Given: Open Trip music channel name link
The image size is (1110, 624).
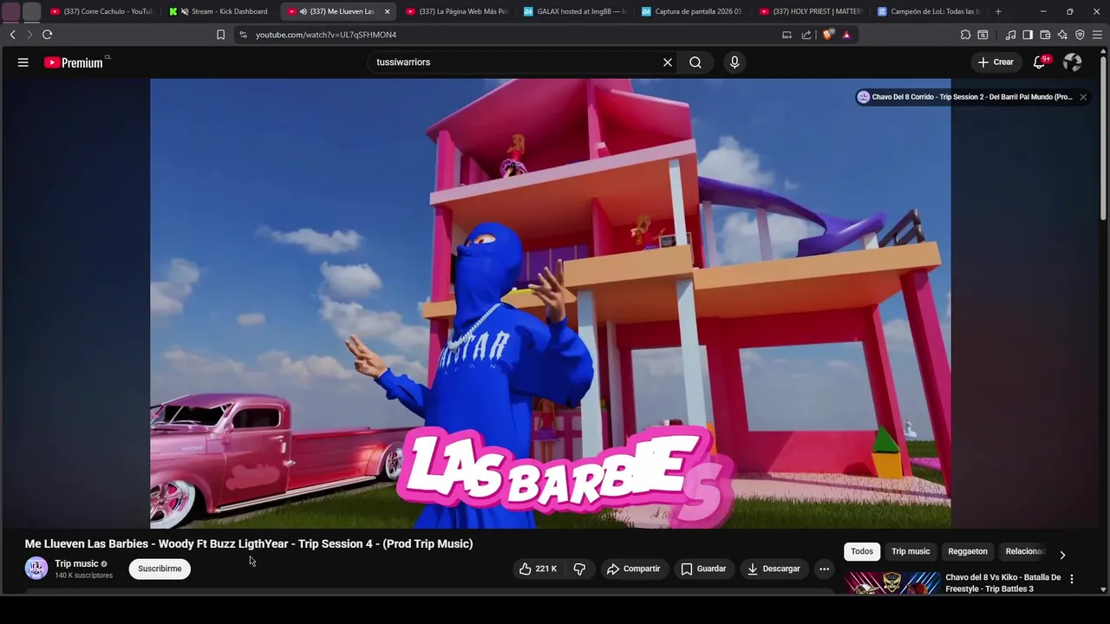Looking at the screenshot, I should 76,563.
